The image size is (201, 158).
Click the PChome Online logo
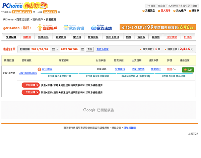12,6
